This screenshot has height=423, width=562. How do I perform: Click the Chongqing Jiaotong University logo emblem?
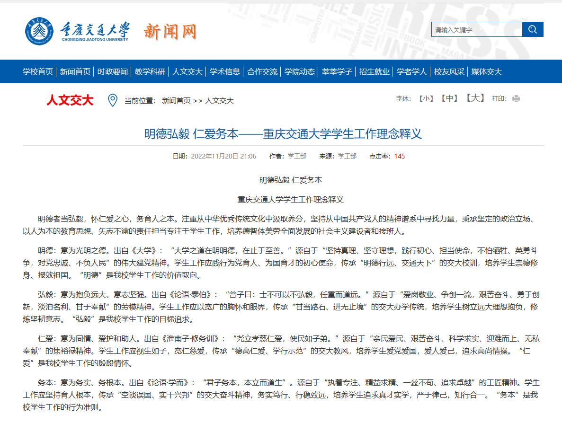click(39, 31)
